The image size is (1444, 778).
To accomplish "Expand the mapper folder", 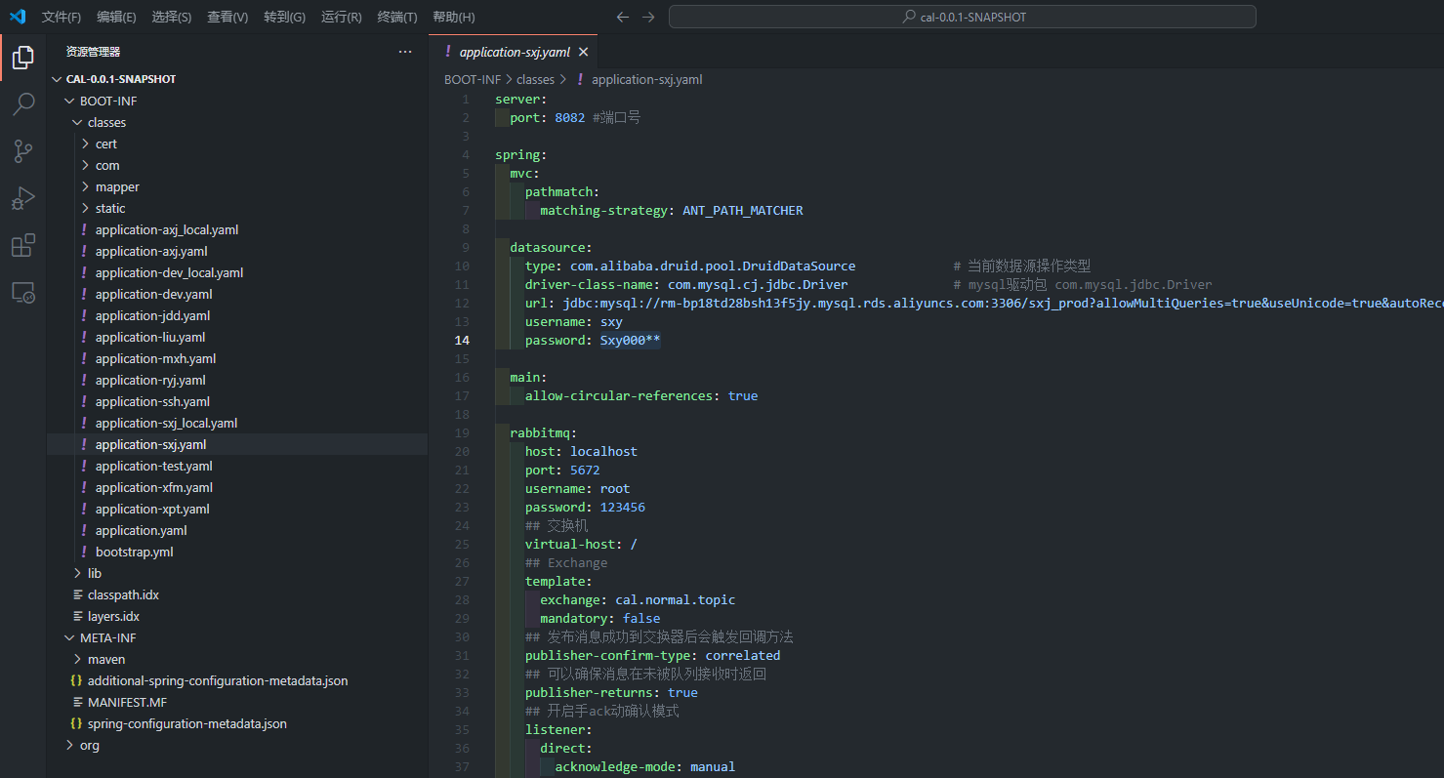I will point(116,186).
